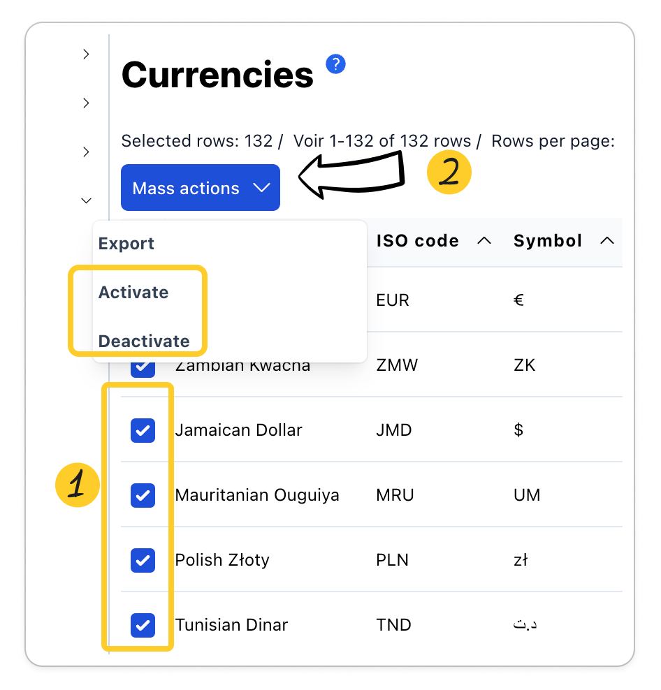The height and width of the screenshot is (690, 661).
Task: Expand the second sidebar chevron
Action: coord(86,103)
